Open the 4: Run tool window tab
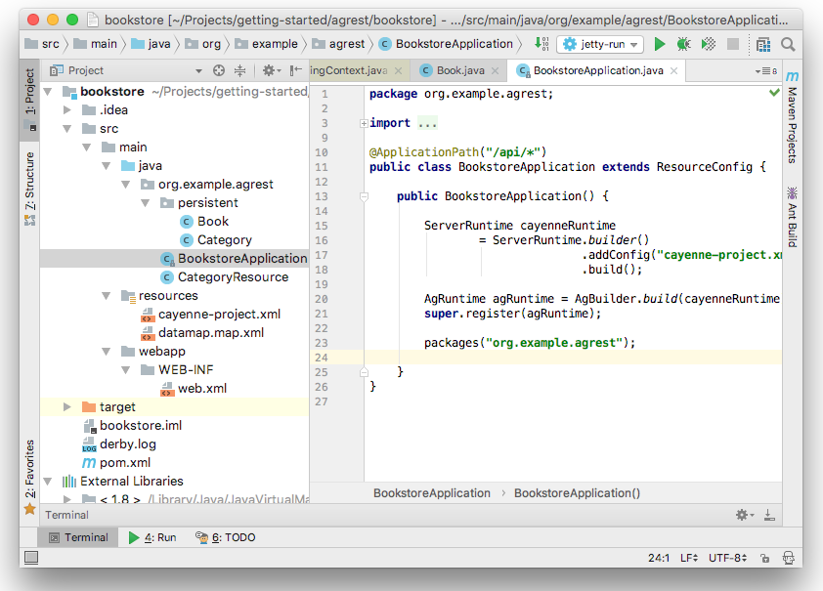Viewport: 823px width, 591px height. tap(152, 537)
